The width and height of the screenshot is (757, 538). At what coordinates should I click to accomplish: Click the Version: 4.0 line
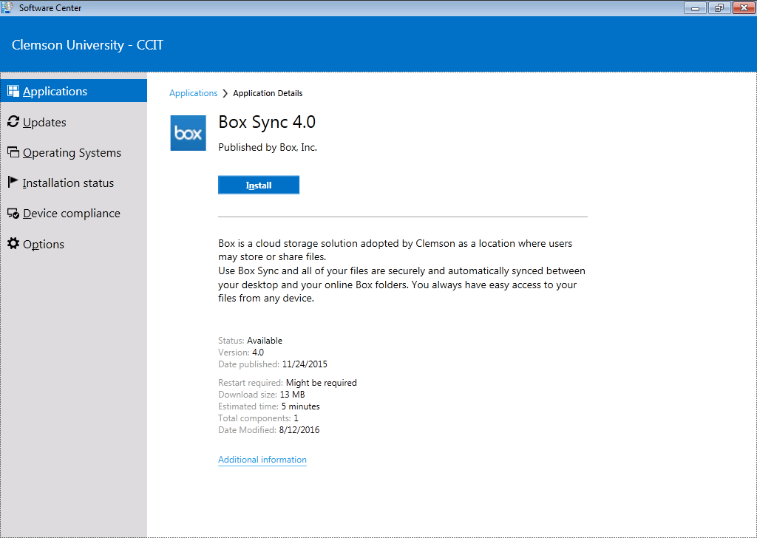click(241, 353)
